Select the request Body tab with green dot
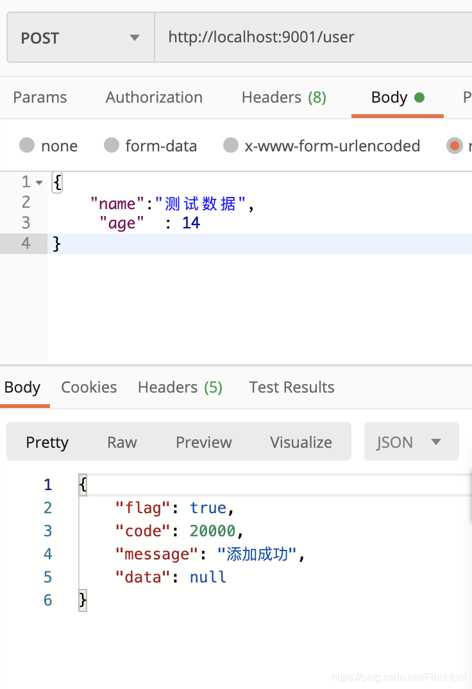Screen dimensions: 472x689 398,98
